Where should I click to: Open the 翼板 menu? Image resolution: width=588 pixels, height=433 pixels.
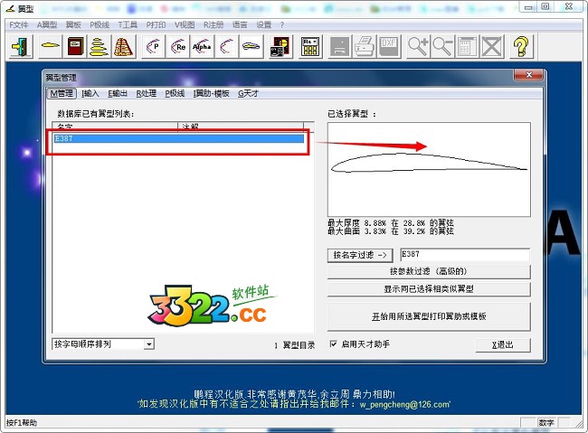pos(73,24)
